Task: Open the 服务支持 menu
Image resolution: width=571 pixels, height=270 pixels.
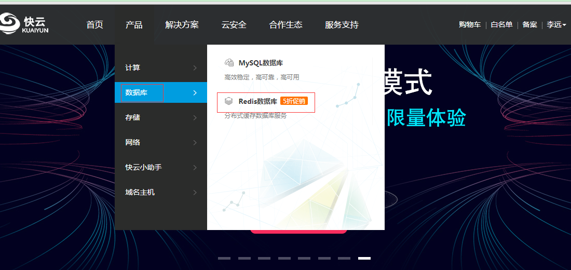Action: tap(342, 25)
